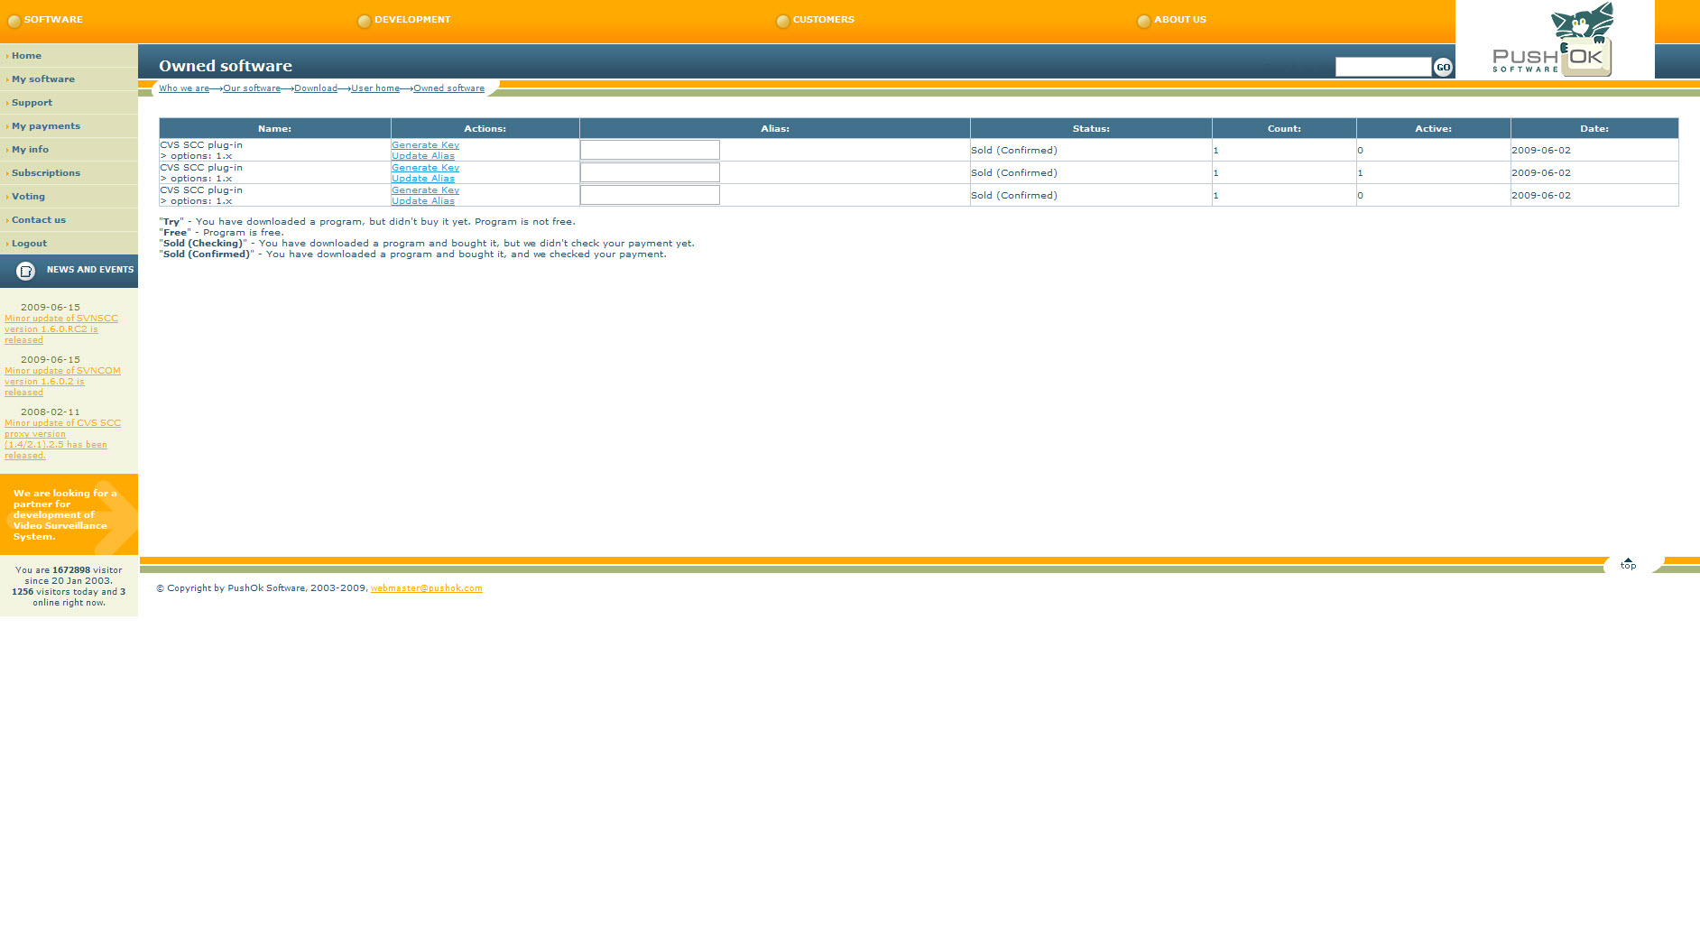Open the Customers top menu
This screenshot has height=934, width=1700.
pyautogui.click(x=822, y=20)
